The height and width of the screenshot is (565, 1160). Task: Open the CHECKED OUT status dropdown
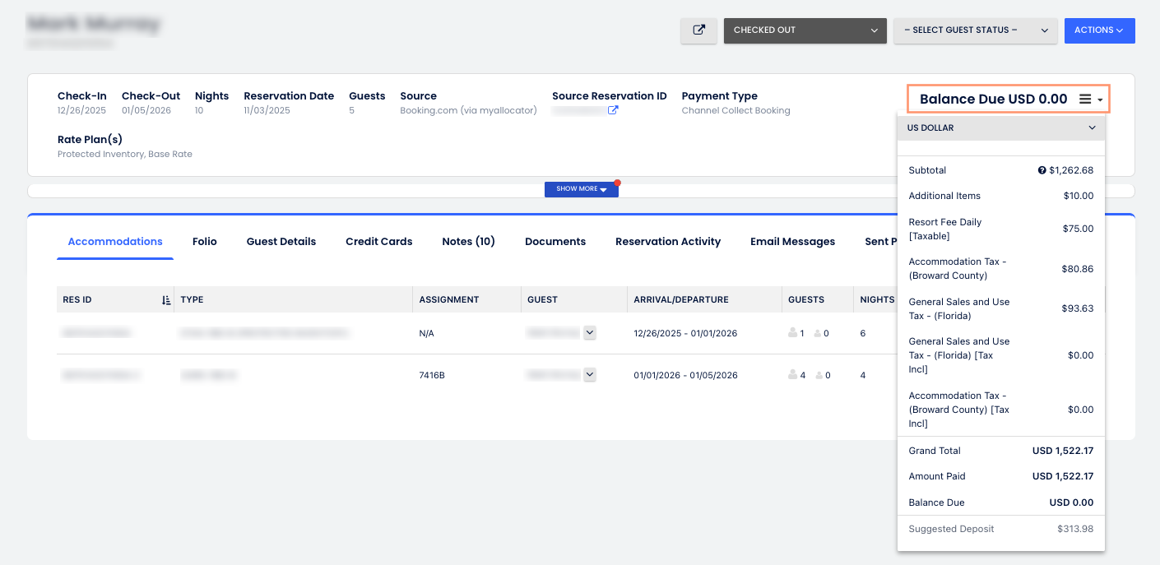point(805,30)
